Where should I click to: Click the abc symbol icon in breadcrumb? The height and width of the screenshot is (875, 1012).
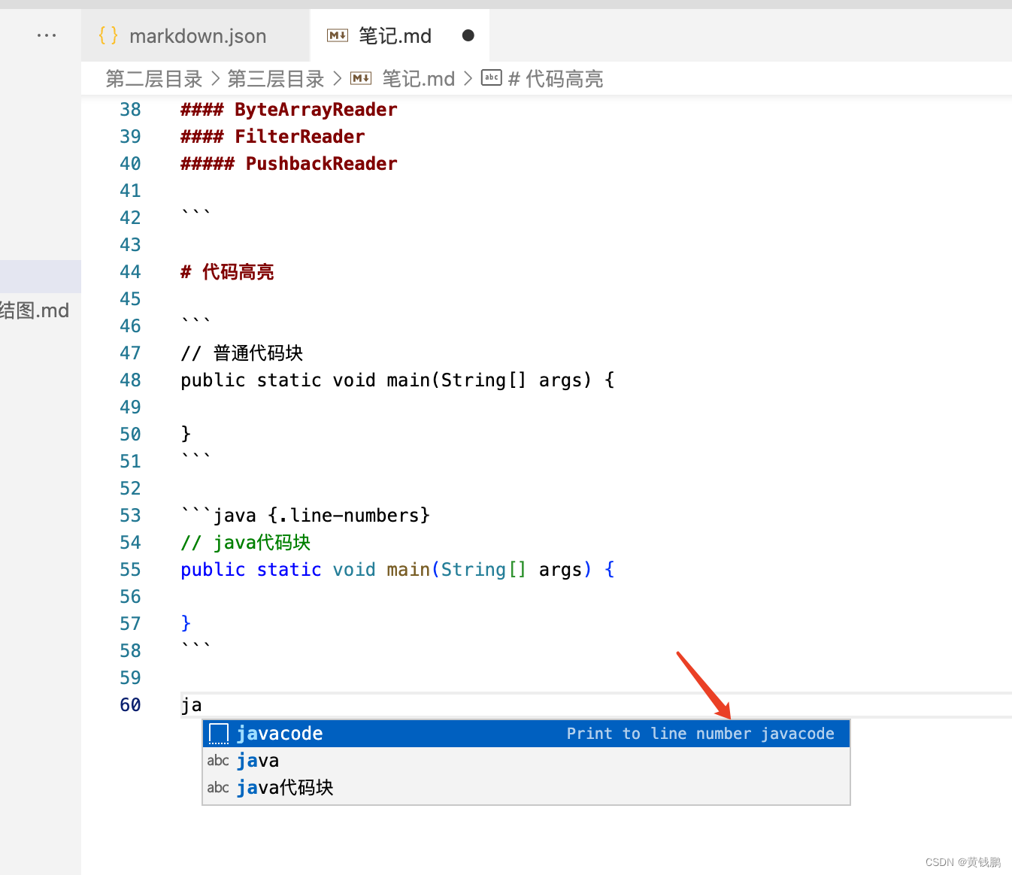pyautogui.click(x=492, y=77)
